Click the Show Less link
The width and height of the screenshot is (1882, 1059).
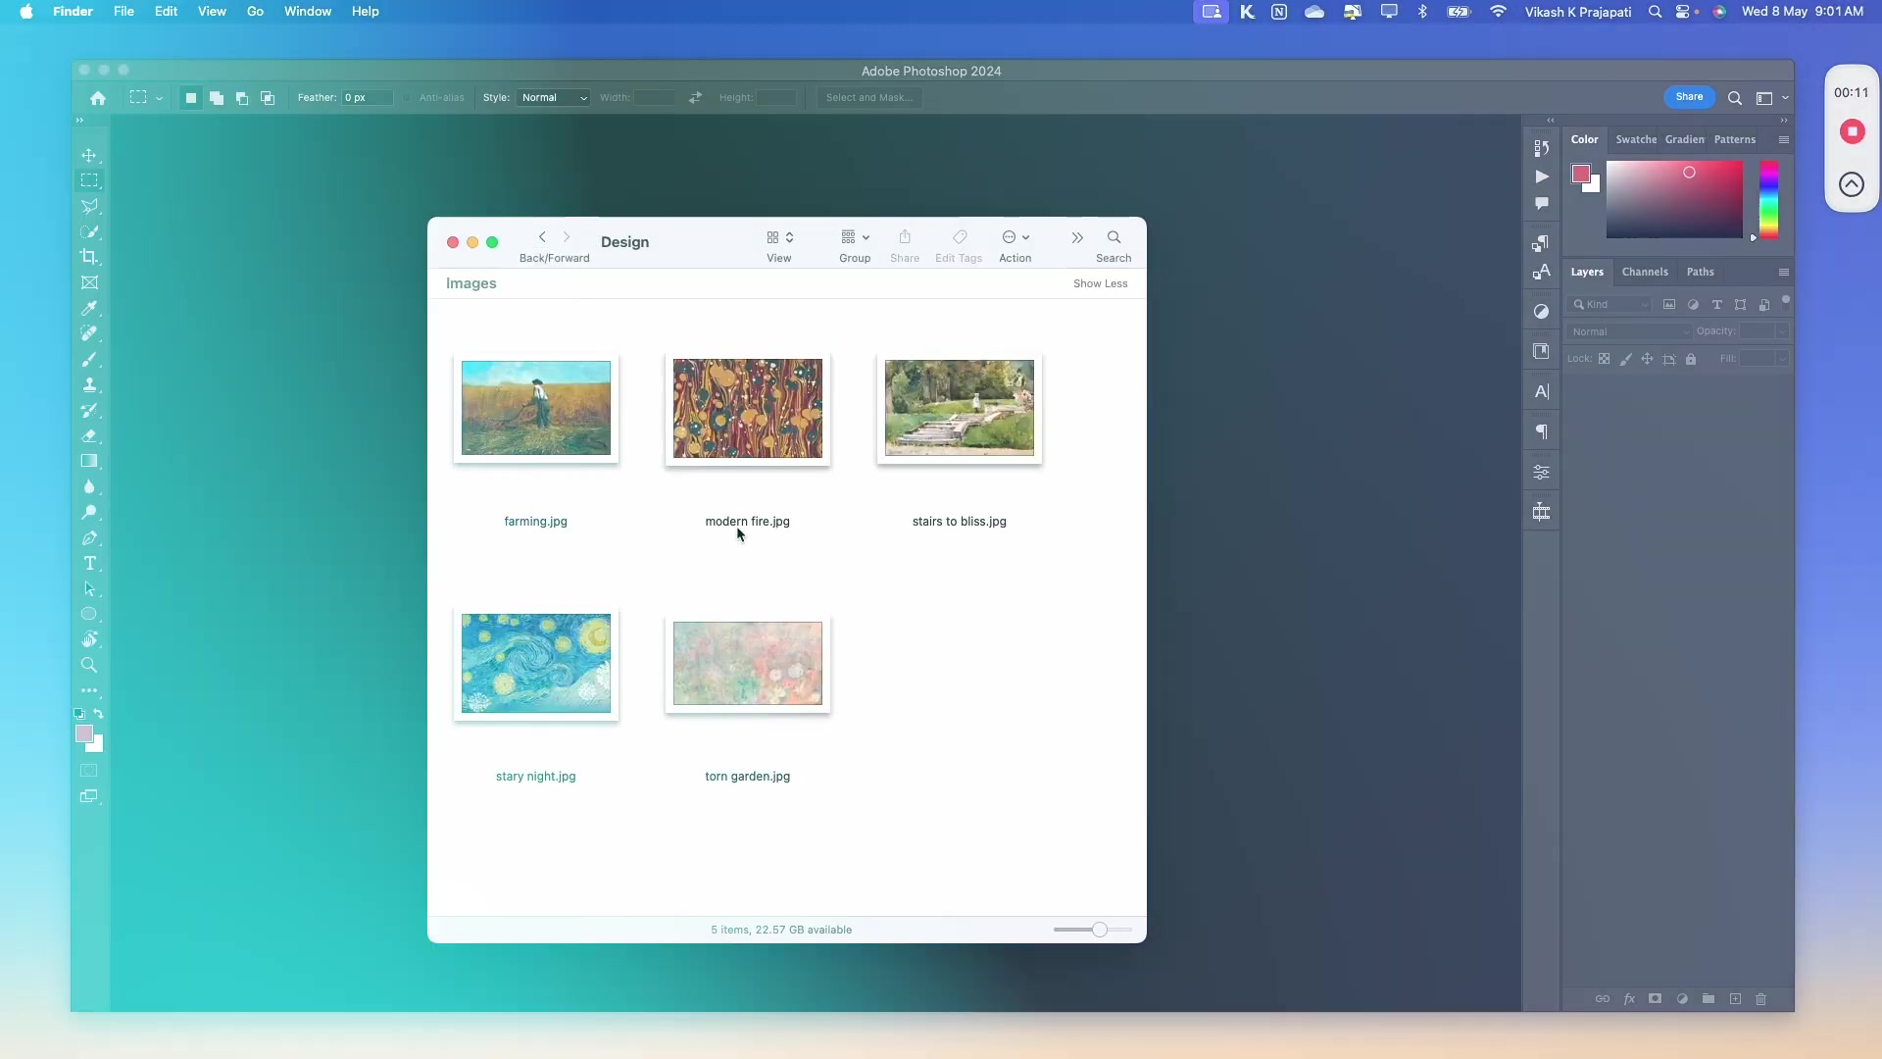point(1100,283)
